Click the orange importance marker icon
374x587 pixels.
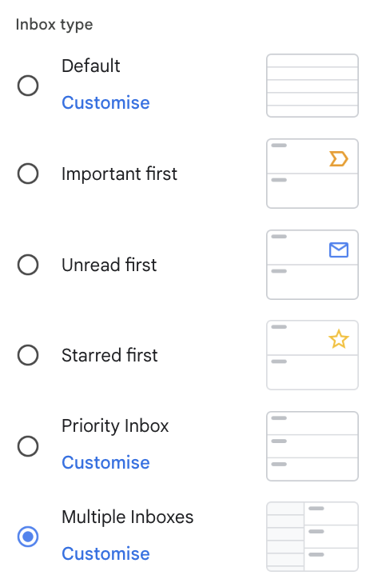coord(339,158)
